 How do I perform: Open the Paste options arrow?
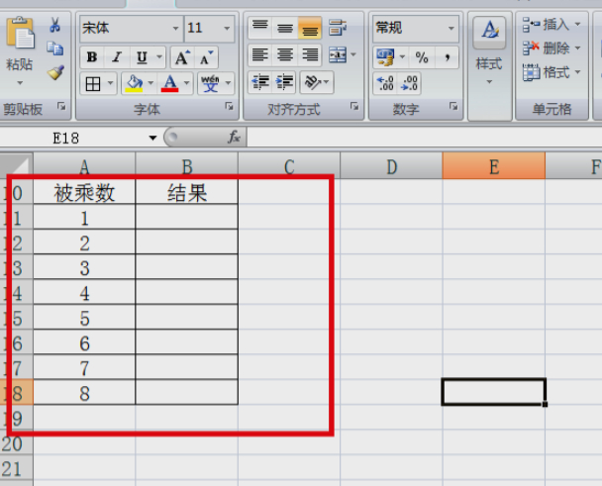(19, 82)
